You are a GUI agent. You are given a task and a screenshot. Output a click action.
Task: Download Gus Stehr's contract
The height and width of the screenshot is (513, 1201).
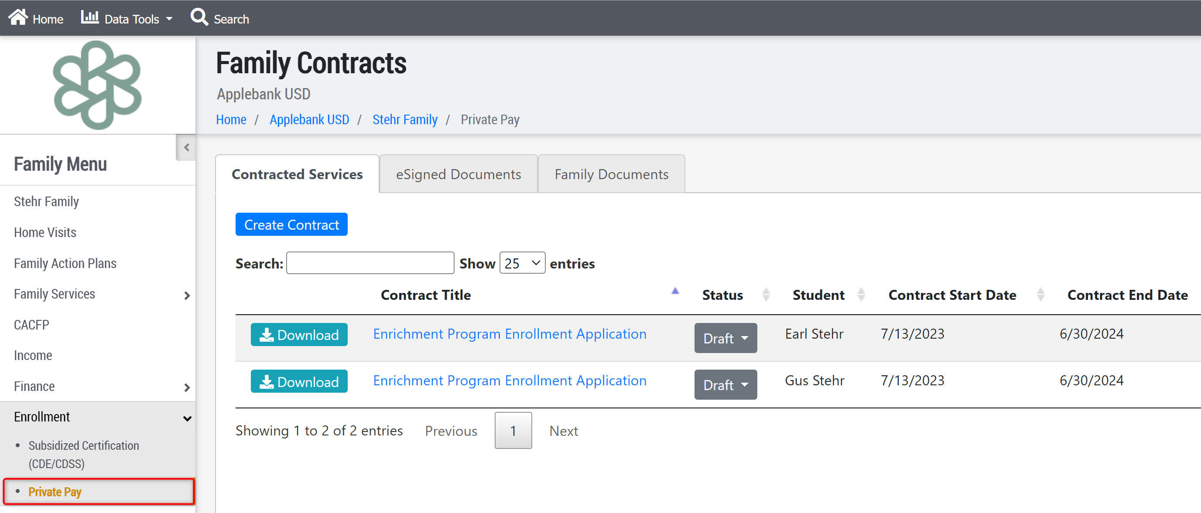(x=299, y=381)
